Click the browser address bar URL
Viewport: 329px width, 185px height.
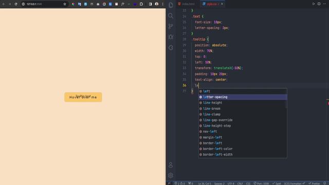point(34,4)
